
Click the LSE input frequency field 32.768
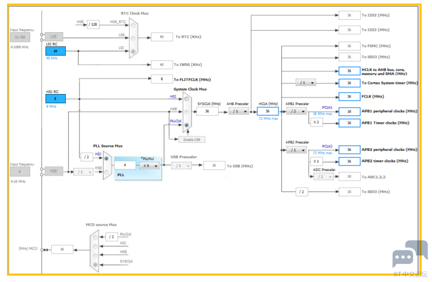click(20, 37)
